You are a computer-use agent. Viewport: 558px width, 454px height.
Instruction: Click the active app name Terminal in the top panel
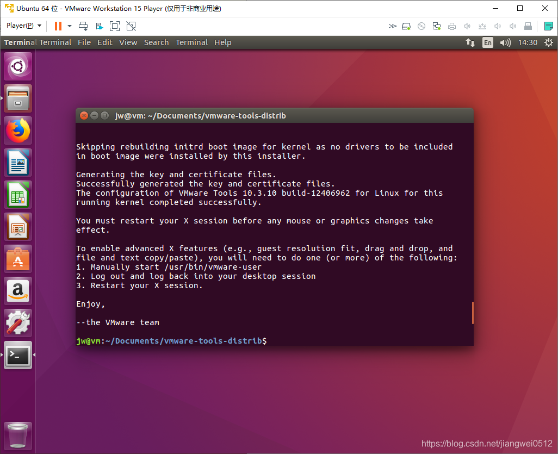(20, 42)
